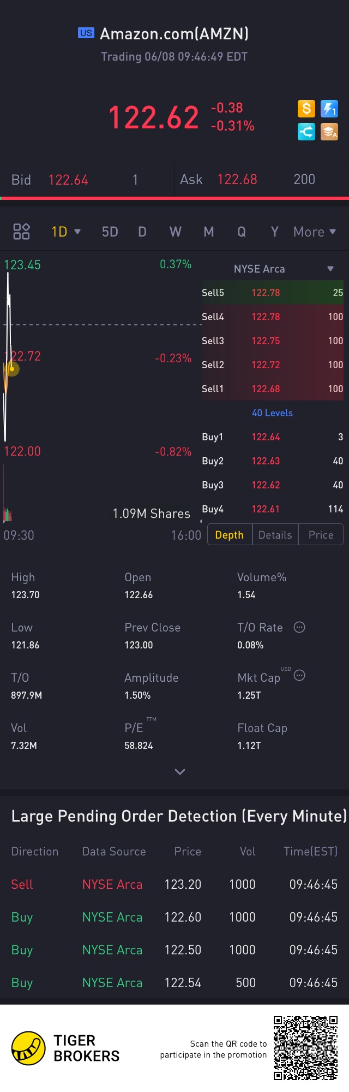
Task: Tap the orange dollar sign icon
Action: pyautogui.click(x=306, y=109)
